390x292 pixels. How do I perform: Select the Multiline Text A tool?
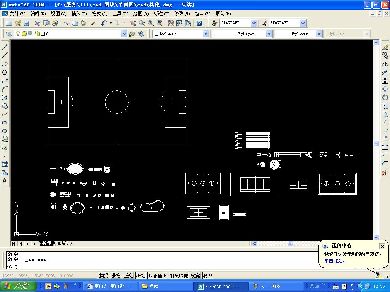(5, 181)
